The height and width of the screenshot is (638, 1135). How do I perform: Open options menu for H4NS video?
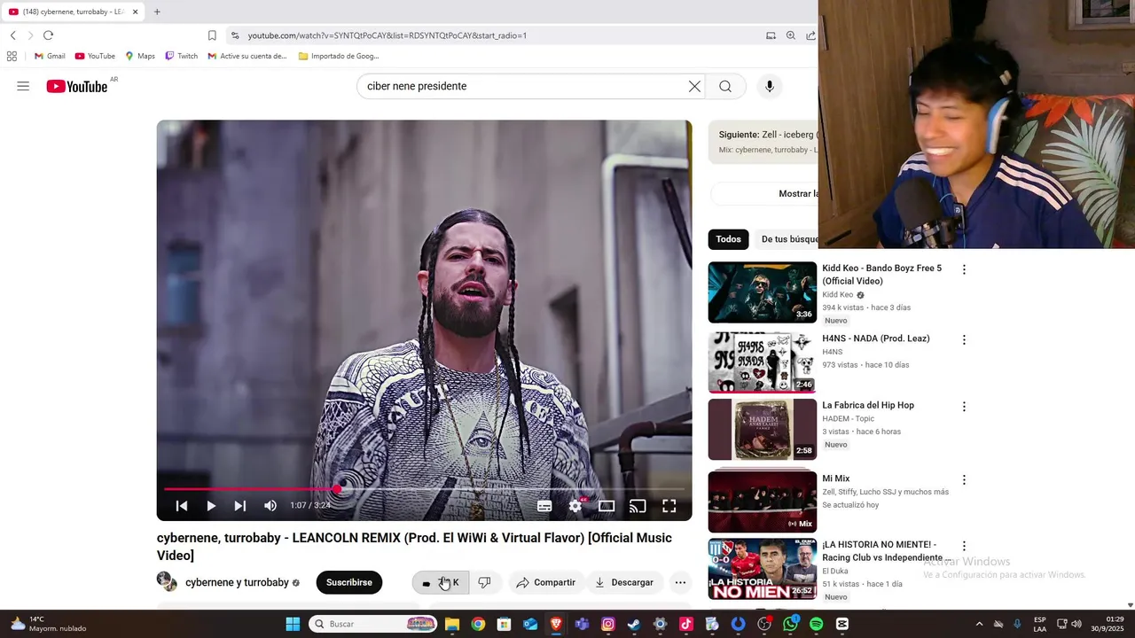pos(964,339)
